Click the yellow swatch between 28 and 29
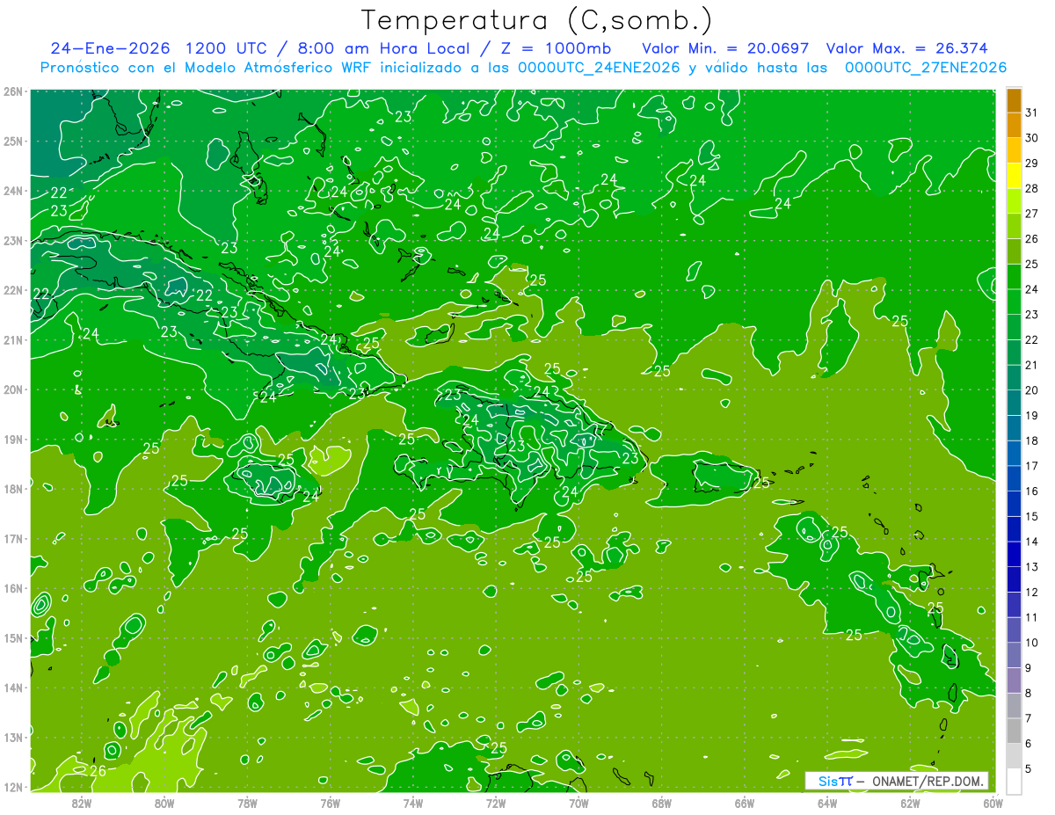The height and width of the screenshot is (815, 1055). click(x=1014, y=177)
